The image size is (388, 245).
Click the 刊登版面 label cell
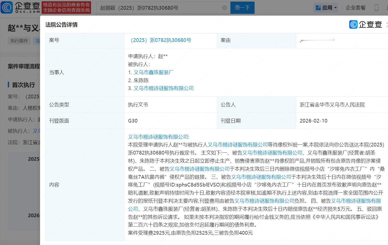[85, 121]
